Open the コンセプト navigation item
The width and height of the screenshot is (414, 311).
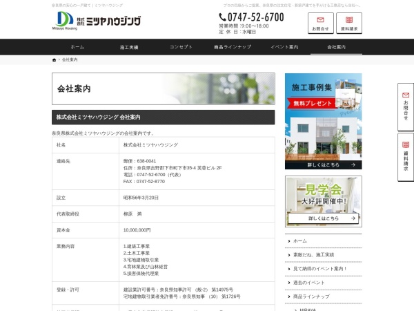(x=181, y=47)
